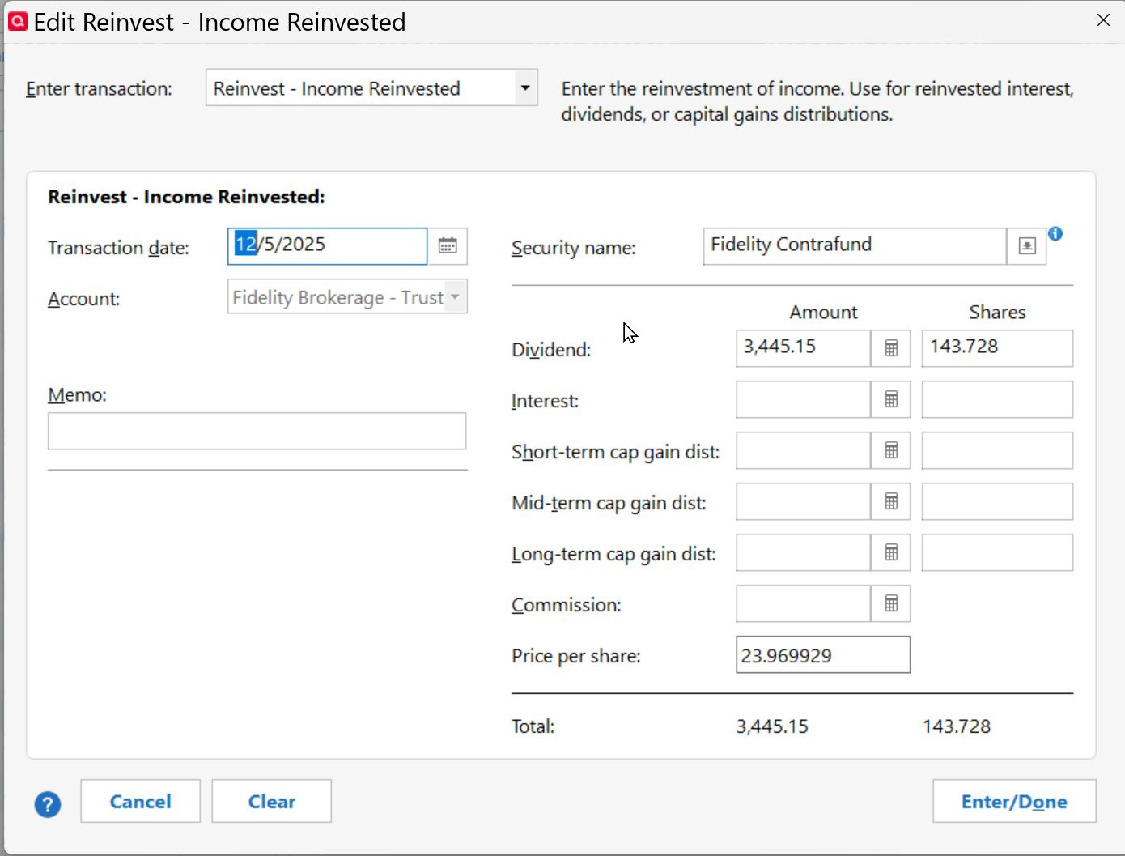Open calculator for Long-term cap gain dist
1125x856 pixels.
[891, 552]
